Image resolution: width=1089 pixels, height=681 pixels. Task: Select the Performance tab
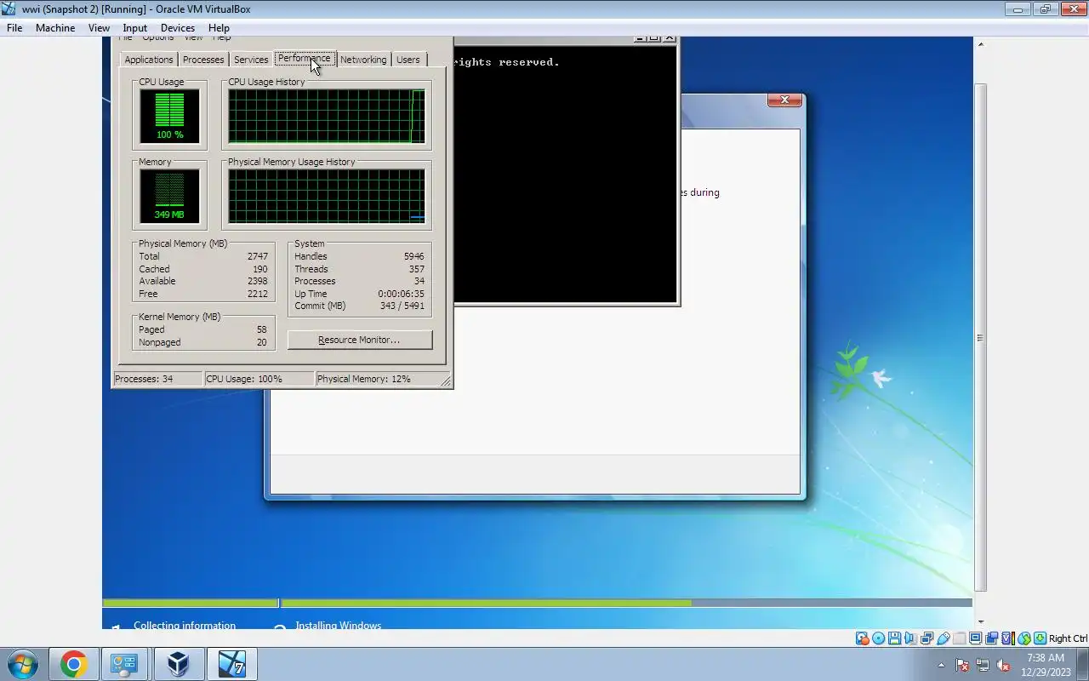click(305, 58)
